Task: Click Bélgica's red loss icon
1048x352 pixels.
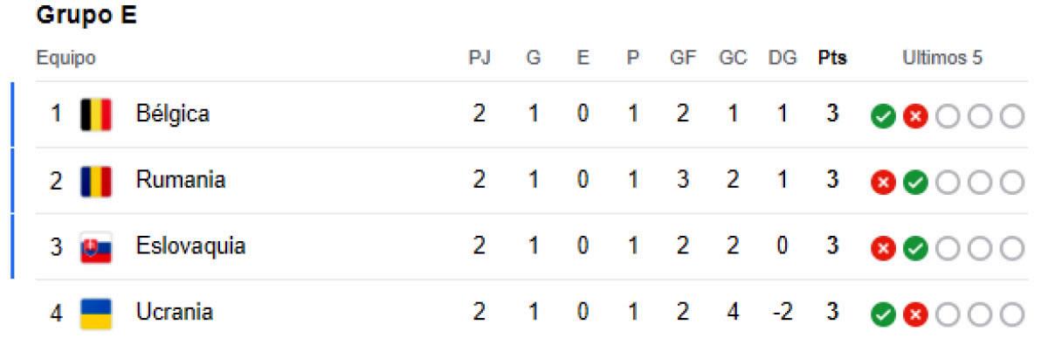Action: pyautogui.click(x=914, y=116)
